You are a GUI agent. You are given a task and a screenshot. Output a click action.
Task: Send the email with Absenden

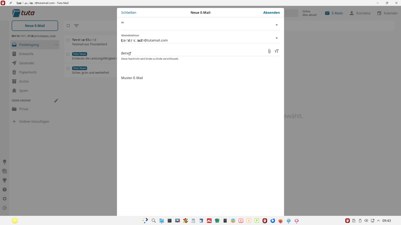click(272, 12)
